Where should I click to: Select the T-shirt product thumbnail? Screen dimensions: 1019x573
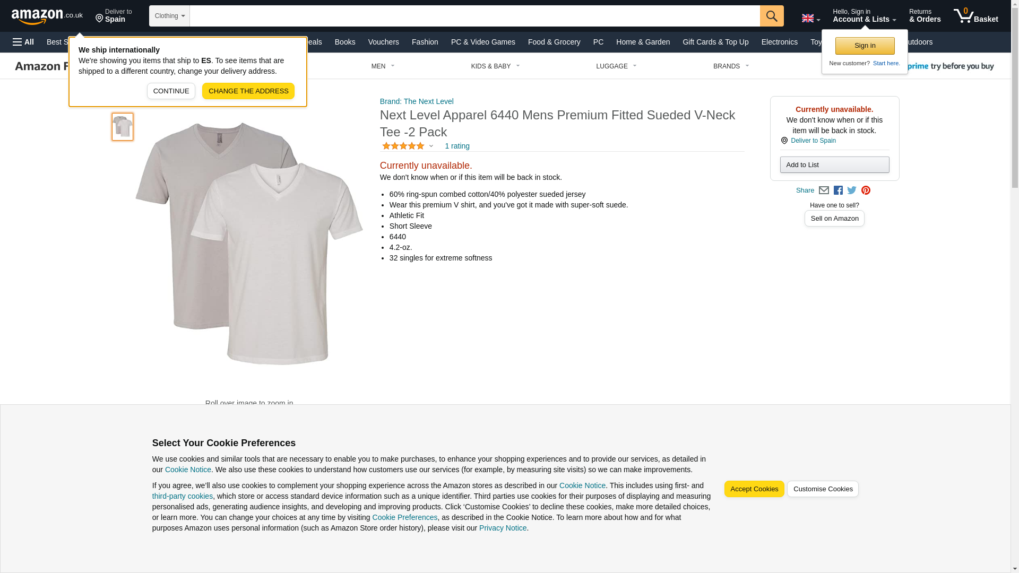coord(123,127)
